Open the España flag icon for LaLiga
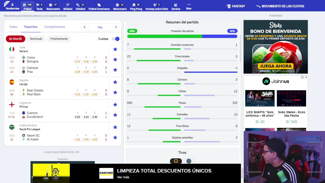Image resolution: width=325 pixels, height=183 pixels. point(12,82)
